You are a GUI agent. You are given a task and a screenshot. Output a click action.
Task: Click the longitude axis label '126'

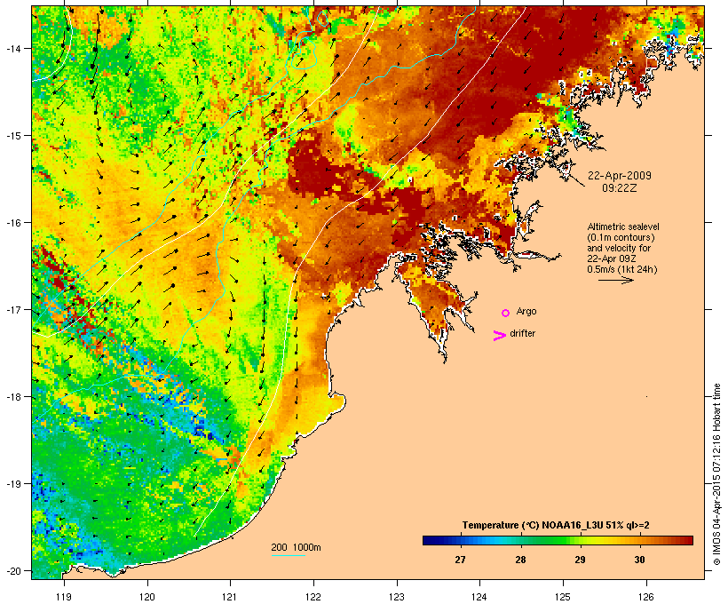pyautogui.click(x=646, y=597)
